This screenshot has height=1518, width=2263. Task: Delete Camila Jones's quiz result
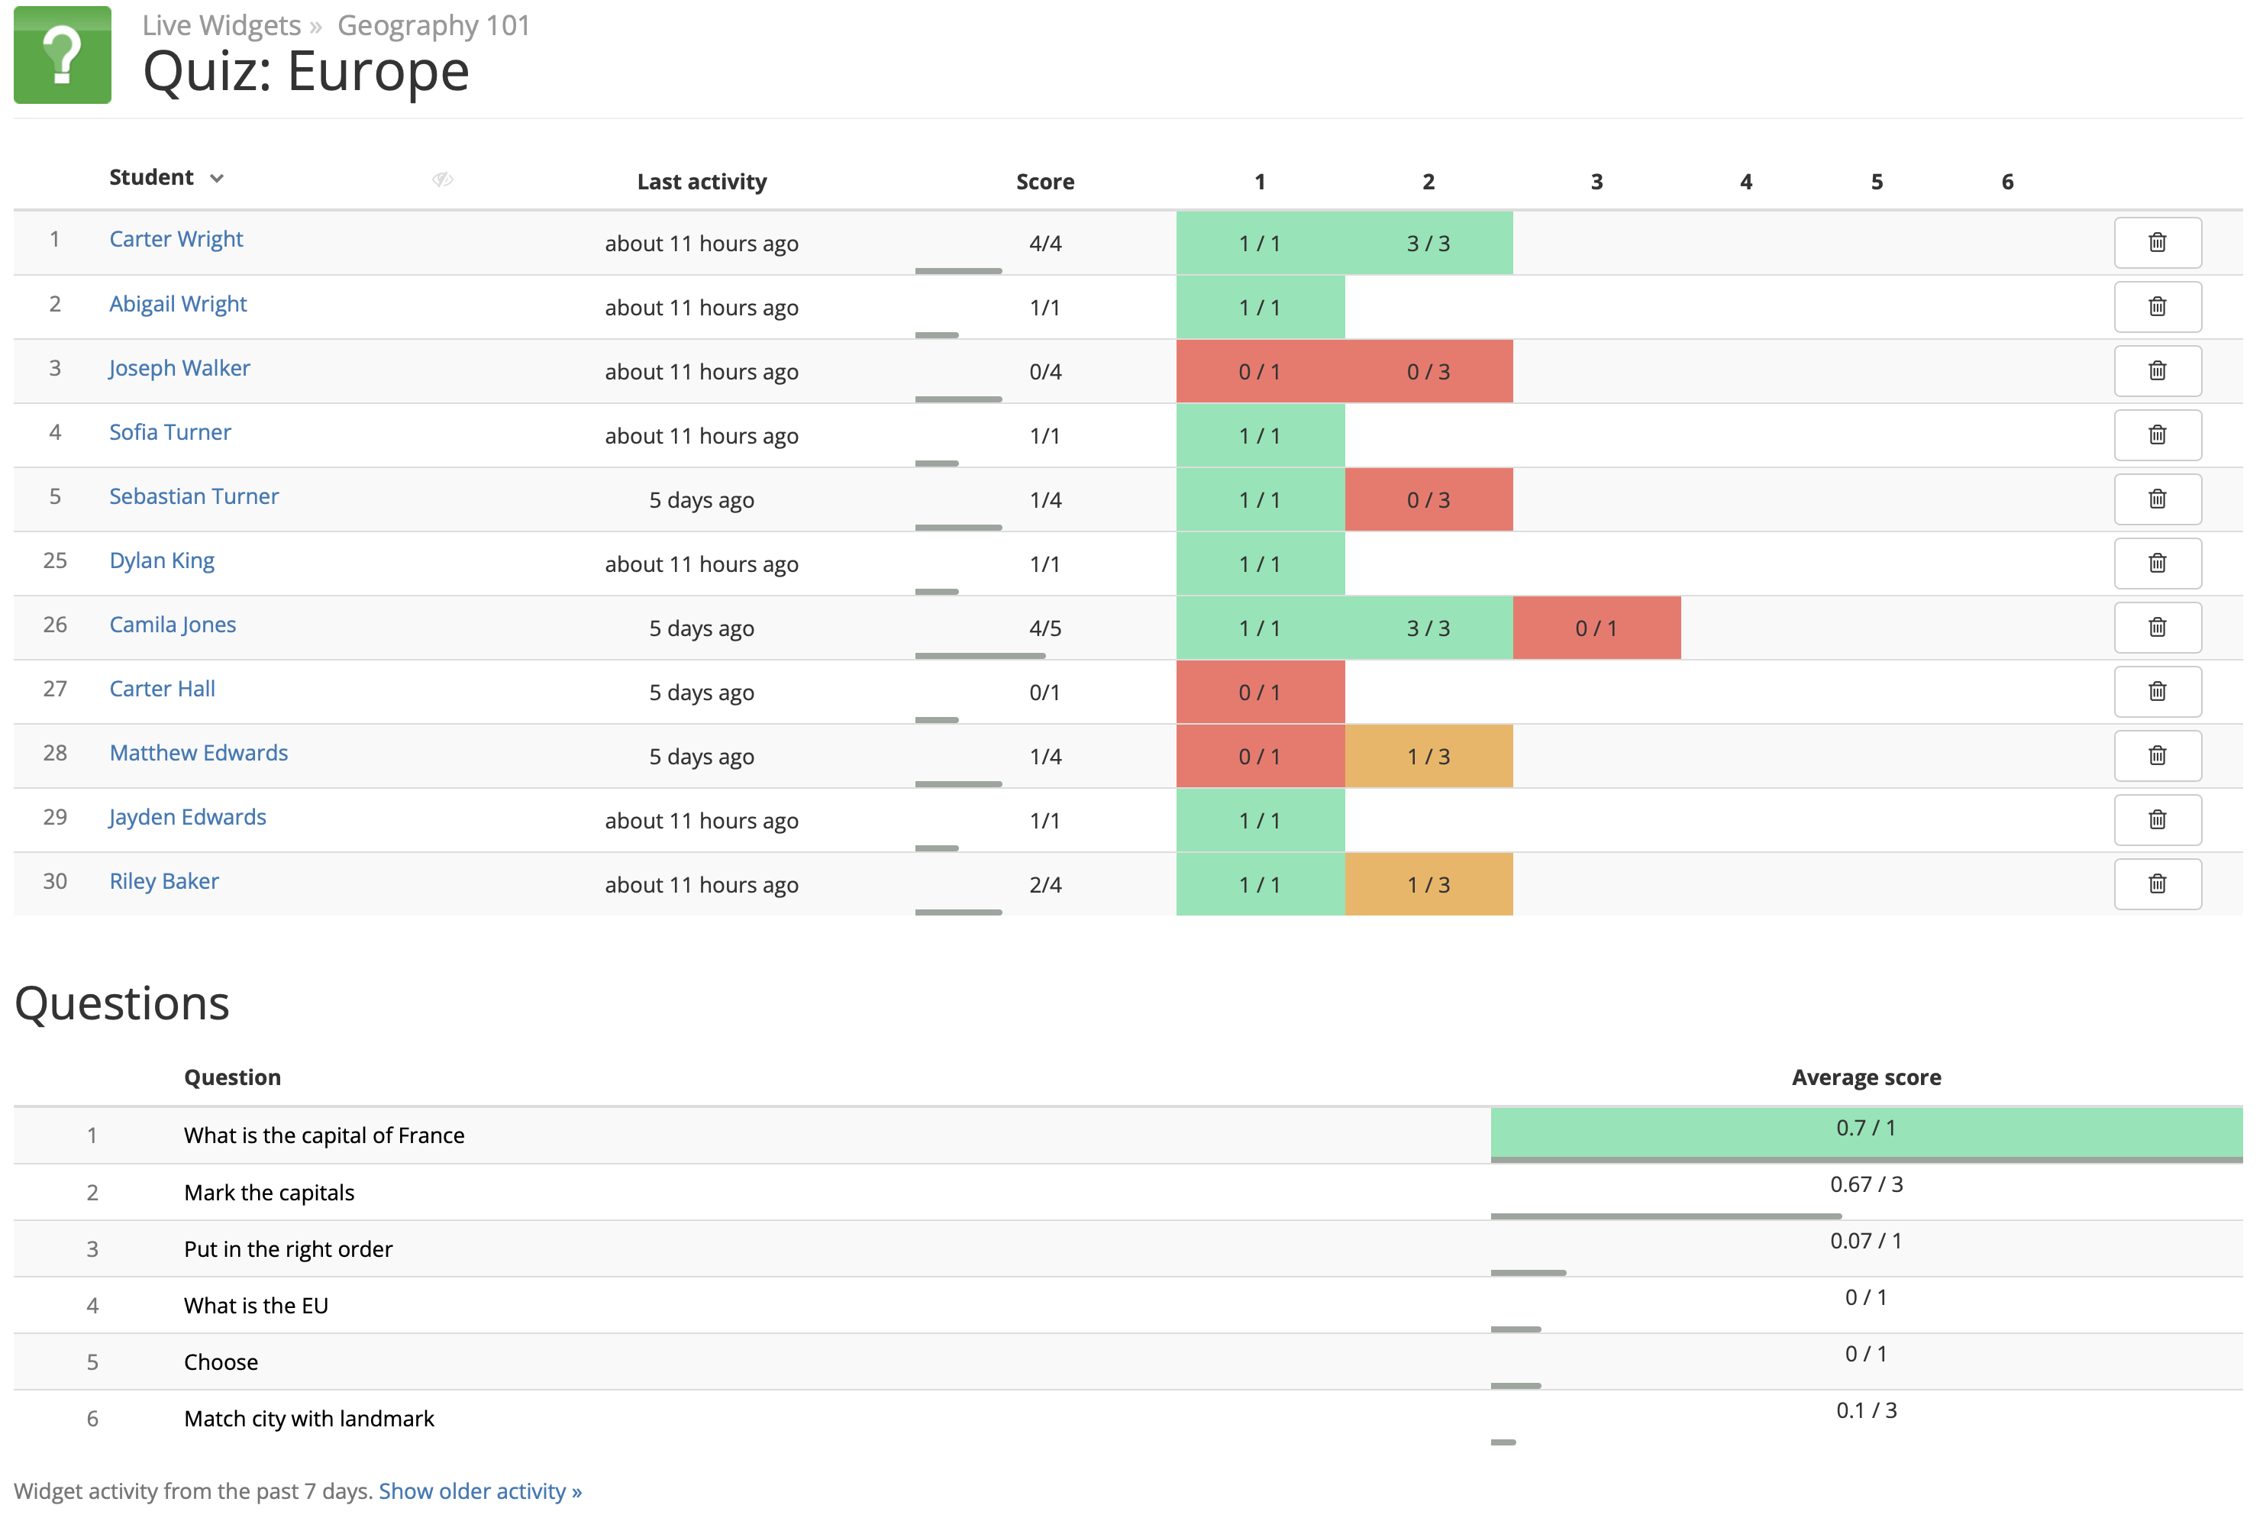click(x=2157, y=628)
